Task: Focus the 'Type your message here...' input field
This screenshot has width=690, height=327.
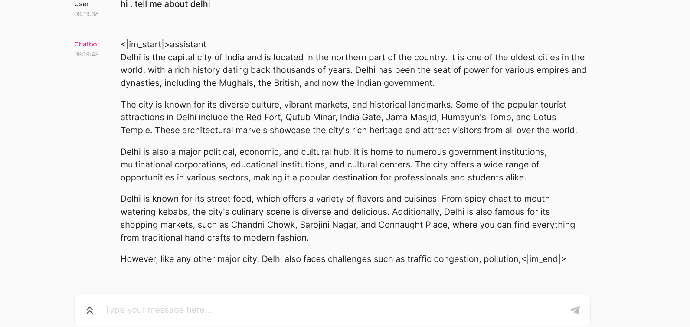Action: coord(334,310)
